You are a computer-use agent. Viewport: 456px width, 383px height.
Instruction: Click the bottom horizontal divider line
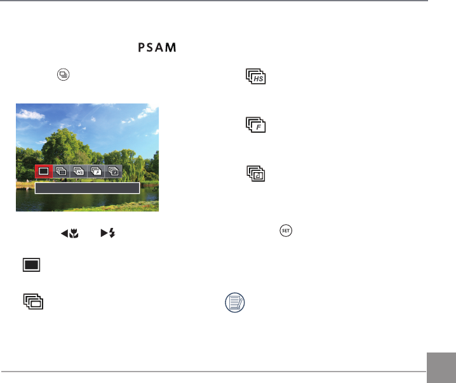213,372
